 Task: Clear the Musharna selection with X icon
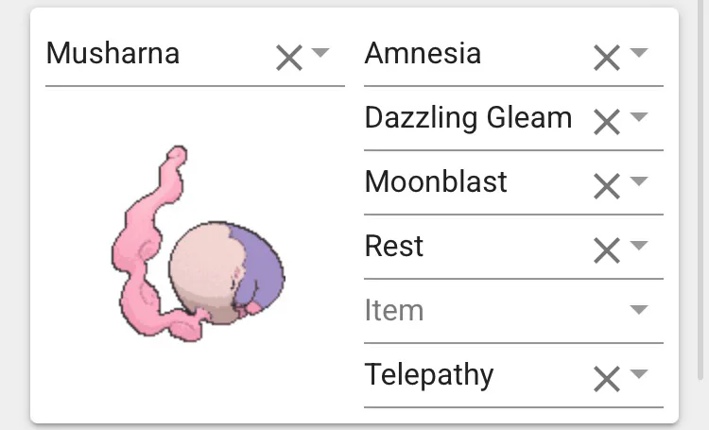[288, 59]
